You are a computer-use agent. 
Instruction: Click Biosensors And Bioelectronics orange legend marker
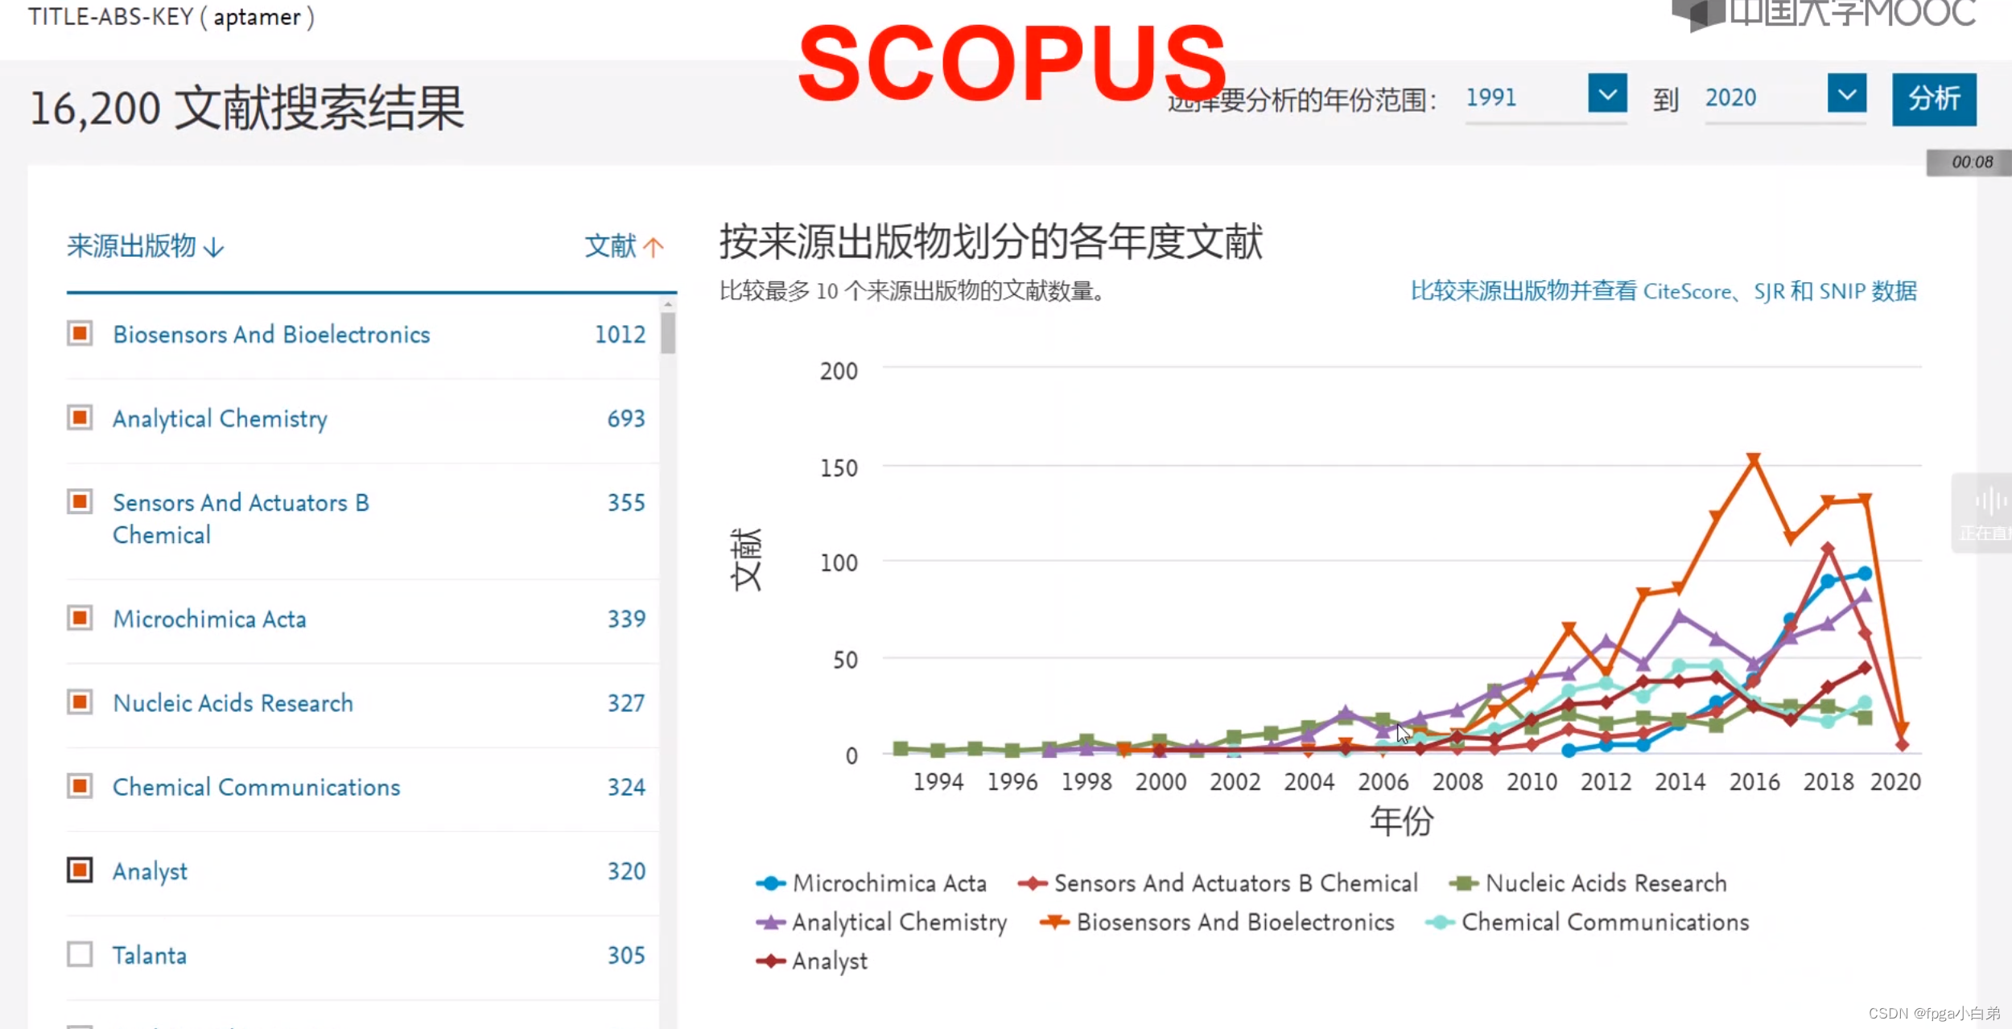[1054, 922]
